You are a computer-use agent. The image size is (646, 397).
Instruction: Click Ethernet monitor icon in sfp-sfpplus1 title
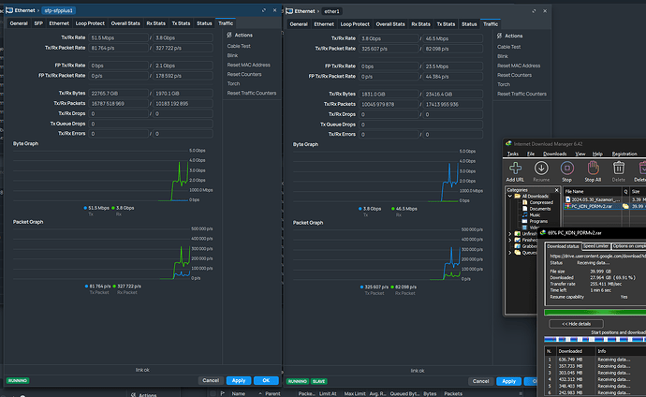[x=7, y=9]
